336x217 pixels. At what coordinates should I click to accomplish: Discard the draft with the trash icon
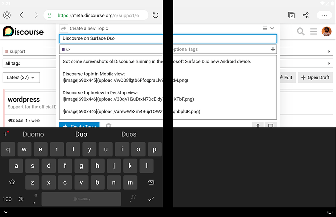(109, 126)
